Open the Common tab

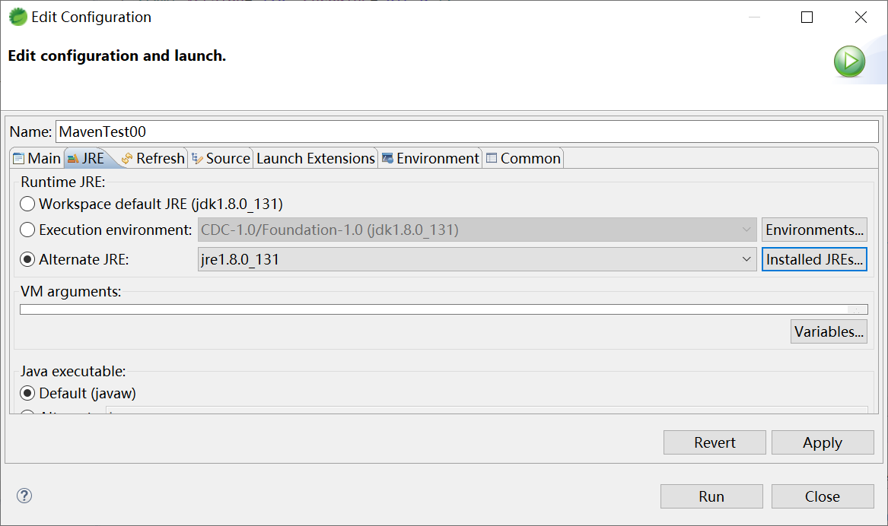pyautogui.click(x=524, y=158)
